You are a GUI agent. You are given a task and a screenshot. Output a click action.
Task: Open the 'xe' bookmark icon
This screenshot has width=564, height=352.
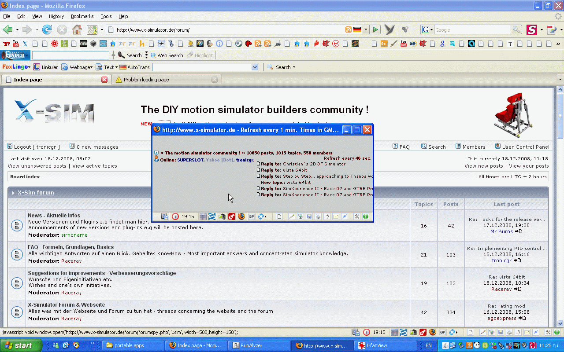point(413,44)
